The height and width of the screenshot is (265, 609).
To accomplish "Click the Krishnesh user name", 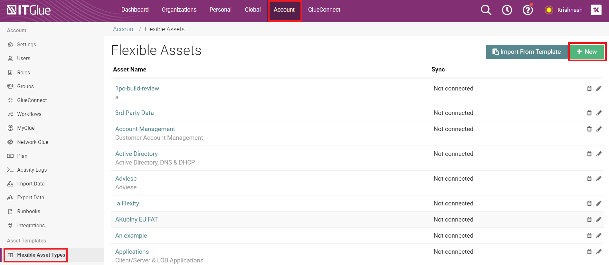I will click(x=570, y=10).
